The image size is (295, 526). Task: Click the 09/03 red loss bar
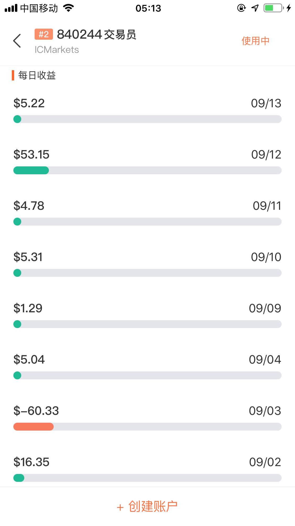[x=34, y=427]
